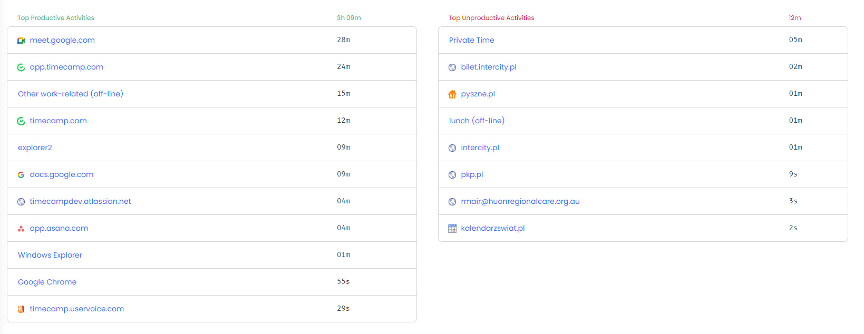The width and height of the screenshot is (864, 334).
Task: Click the 9s duration for pkp.pl
Action: (793, 174)
